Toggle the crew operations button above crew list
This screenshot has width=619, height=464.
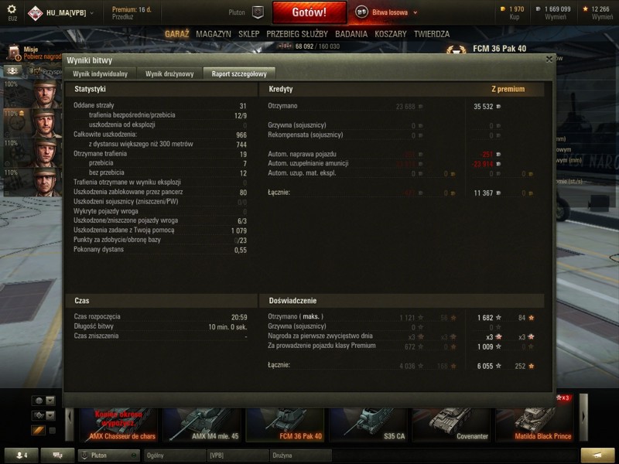pyautogui.click(x=12, y=71)
